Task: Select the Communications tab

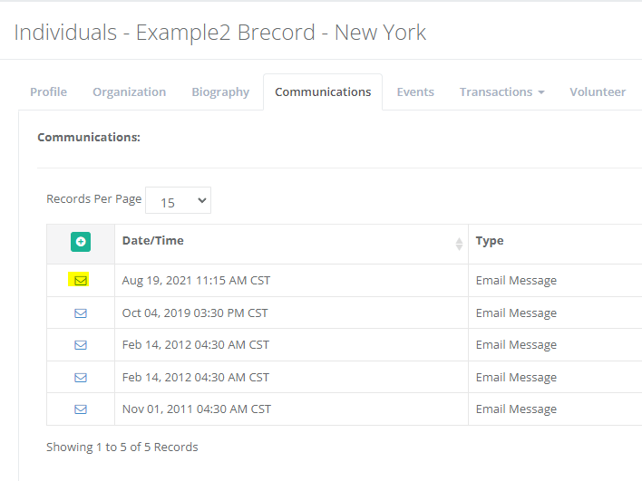Action: click(323, 92)
